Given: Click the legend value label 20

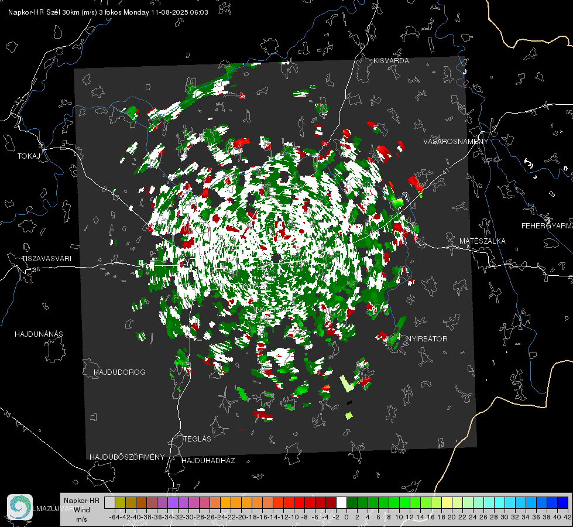Looking at the screenshot, I should tap(452, 517).
